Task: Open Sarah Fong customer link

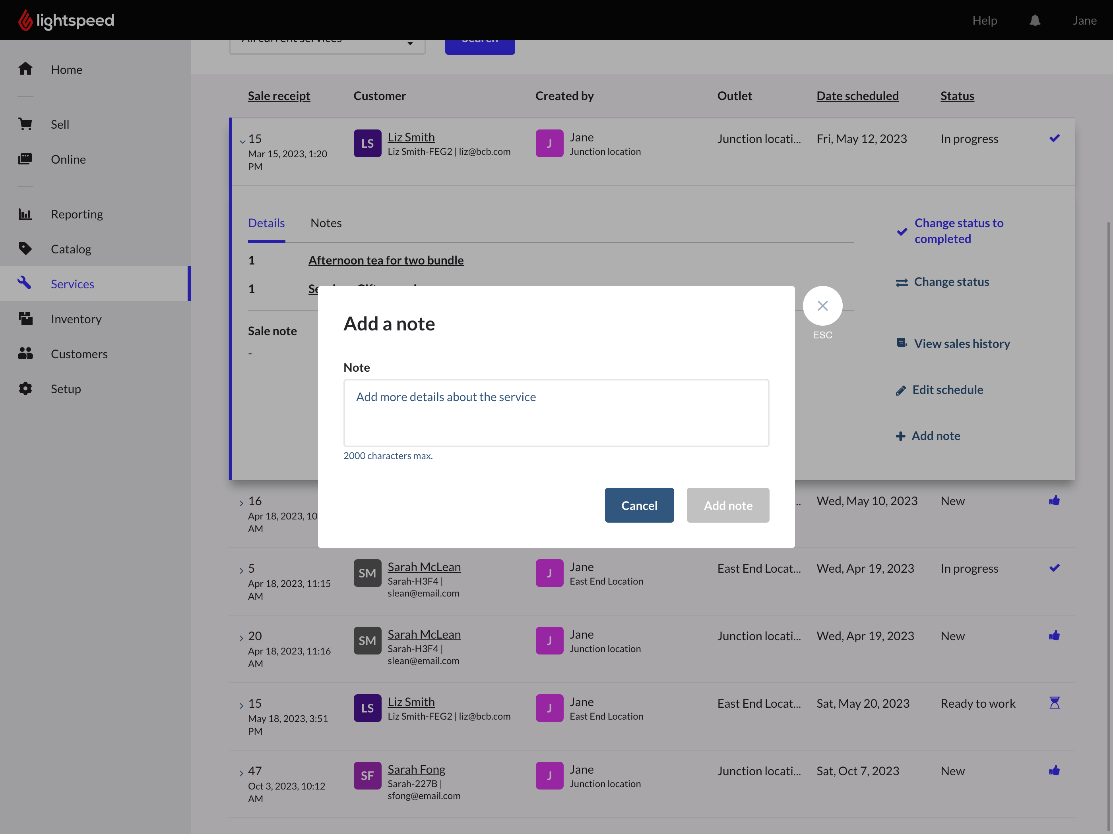Action: tap(416, 769)
